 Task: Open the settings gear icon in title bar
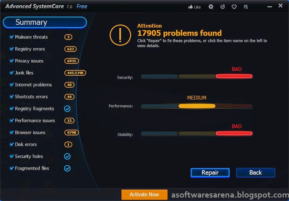click(x=211, y=7)
